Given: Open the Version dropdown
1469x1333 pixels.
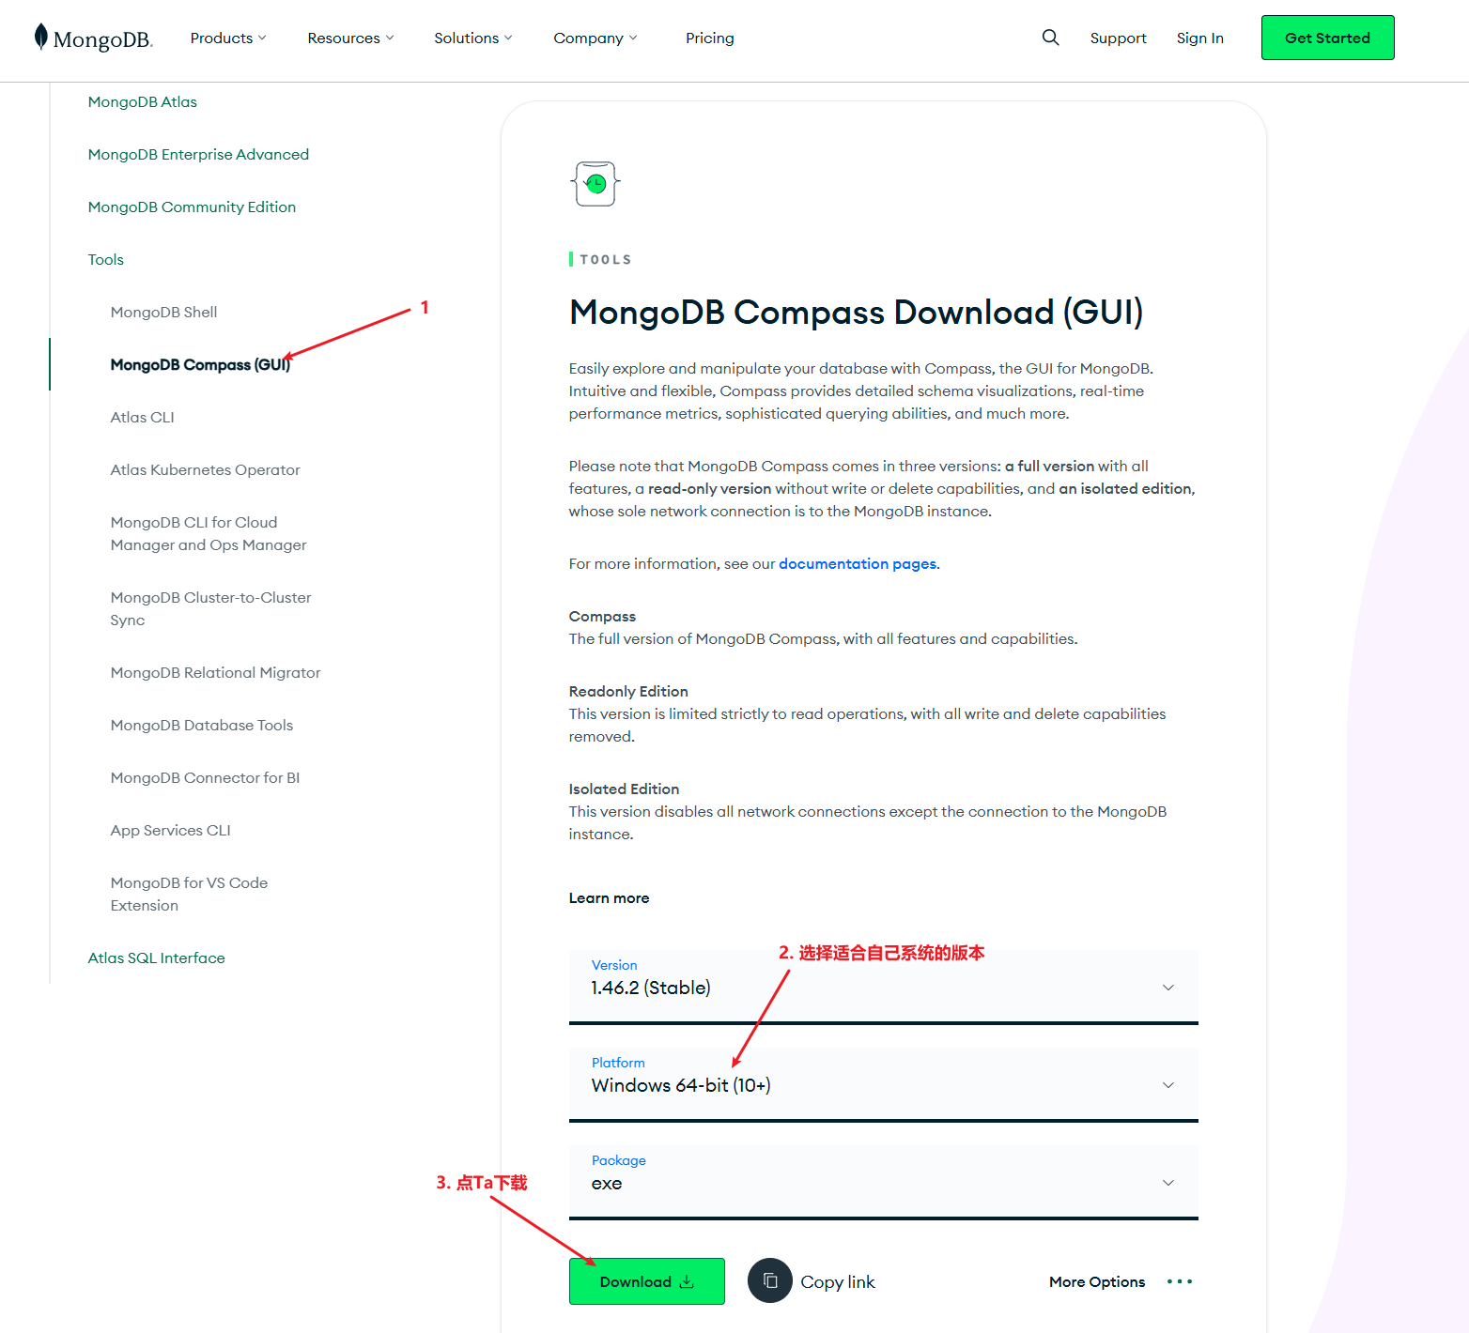Looking at the screenshot, I should pos(883,987).
